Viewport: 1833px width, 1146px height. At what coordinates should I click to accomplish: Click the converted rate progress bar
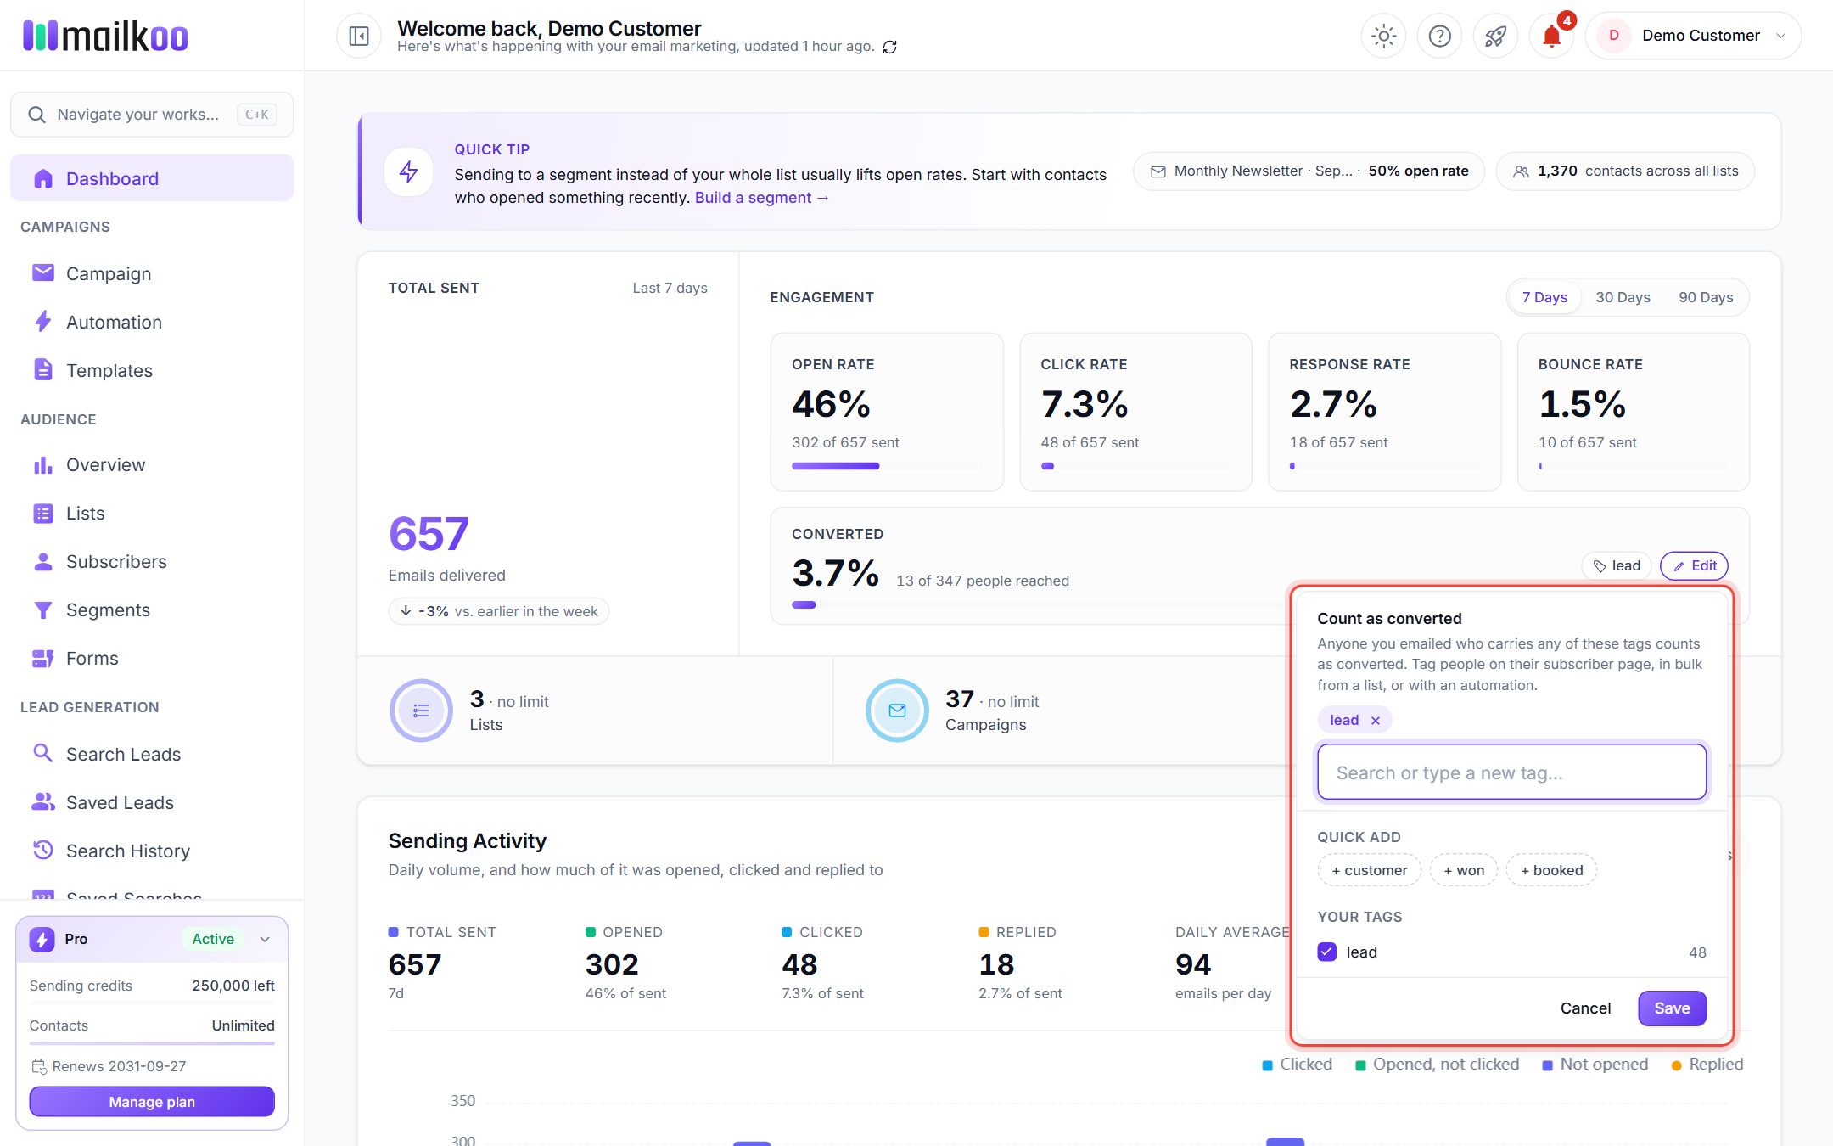coord(1040,604)
